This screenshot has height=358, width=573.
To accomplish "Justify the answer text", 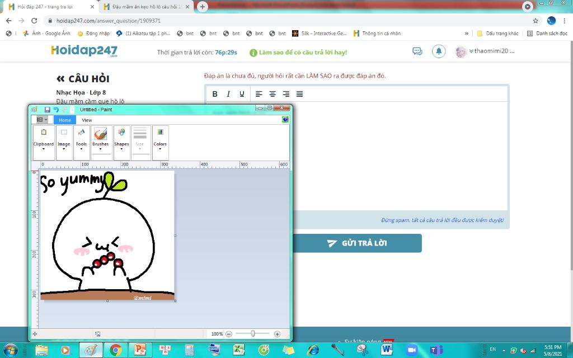I will pyautogui.click(x=300, y=94).
